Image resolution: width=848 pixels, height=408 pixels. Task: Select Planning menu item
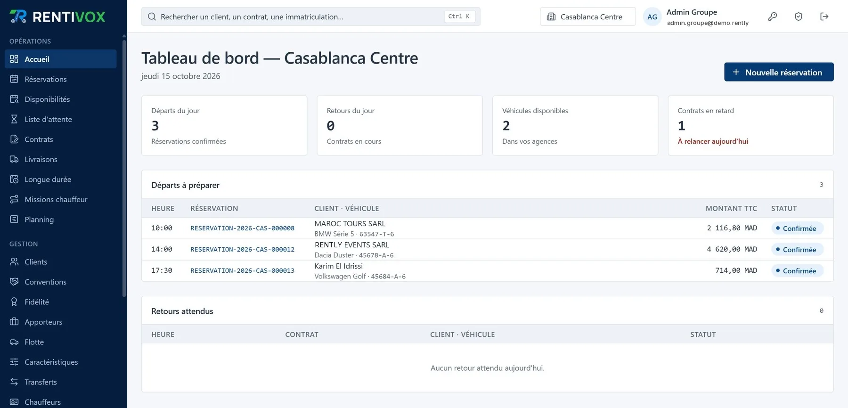(60, 220)
